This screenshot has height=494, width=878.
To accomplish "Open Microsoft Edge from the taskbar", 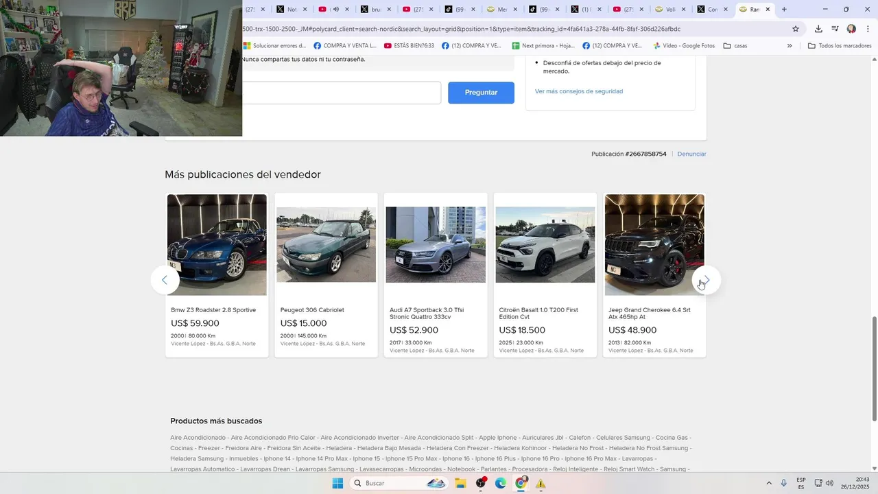I will click(501, 483).
